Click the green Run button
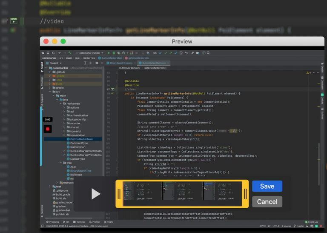The width and height of the screenshot is (327, 233). (109, 53)
